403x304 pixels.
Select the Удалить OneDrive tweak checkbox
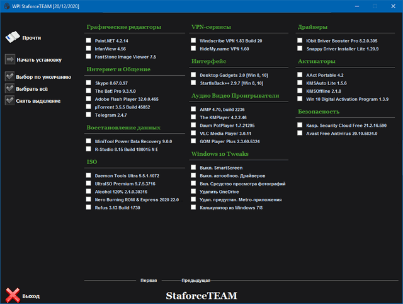point(194,192)
